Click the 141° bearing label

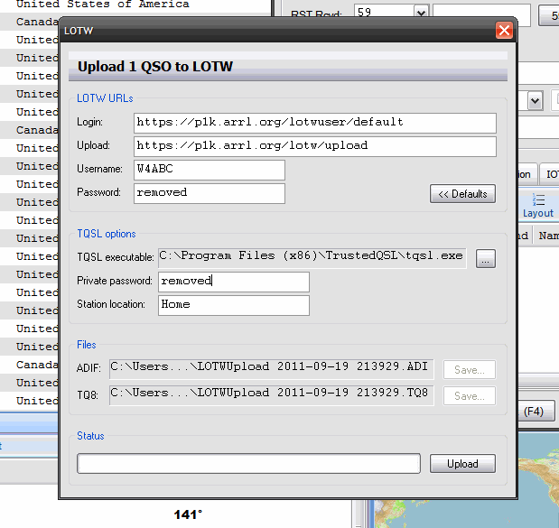[188, 514]
